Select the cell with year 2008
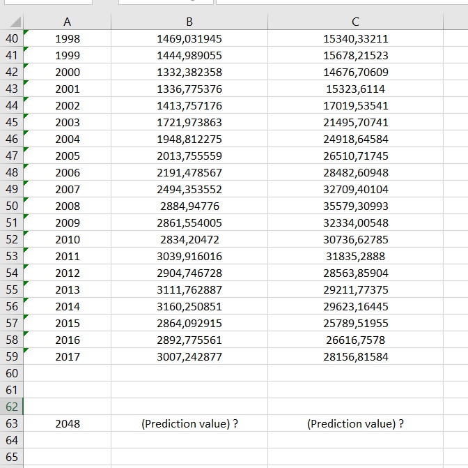Screen dimensions: 468x468 [x=68, y=206]
